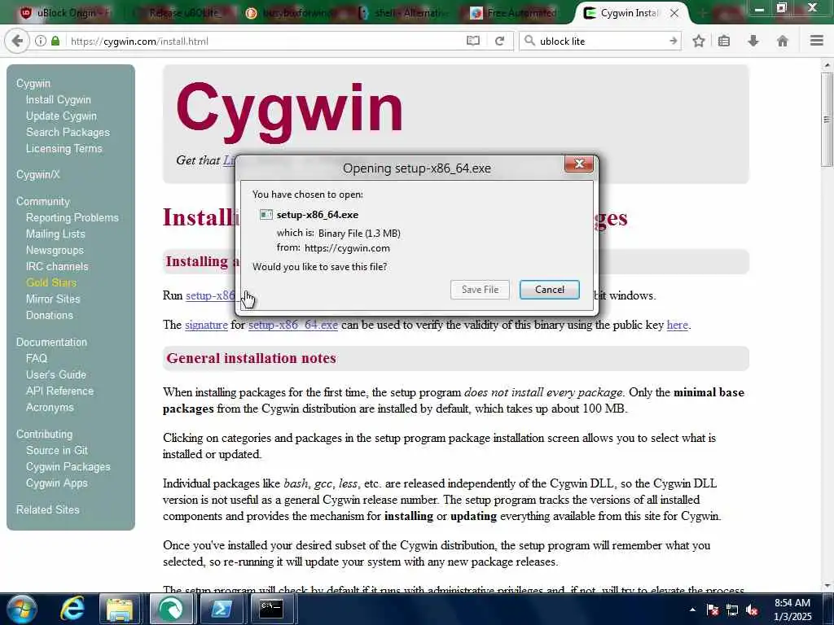Viewport: 834px width, 625px height.
Task: Close the Cygwin Install tab
Action: (674, 13)
